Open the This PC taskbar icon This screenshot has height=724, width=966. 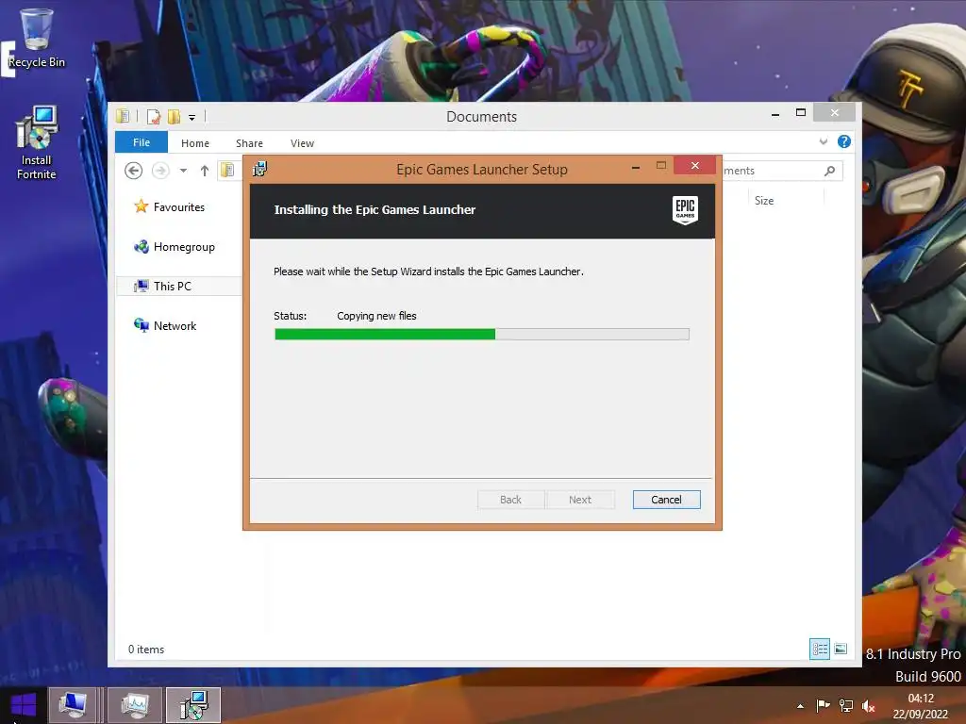pos(73,705)
